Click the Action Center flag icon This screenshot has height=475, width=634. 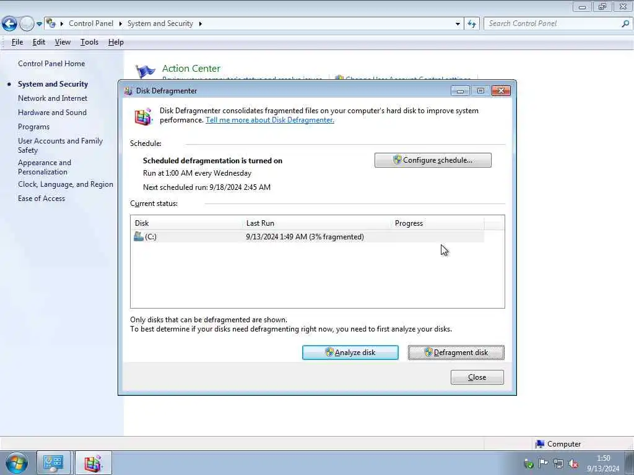coord(145,71)
